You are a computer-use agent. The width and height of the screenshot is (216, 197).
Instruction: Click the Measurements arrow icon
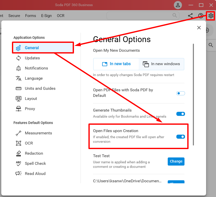click(19, 133)
